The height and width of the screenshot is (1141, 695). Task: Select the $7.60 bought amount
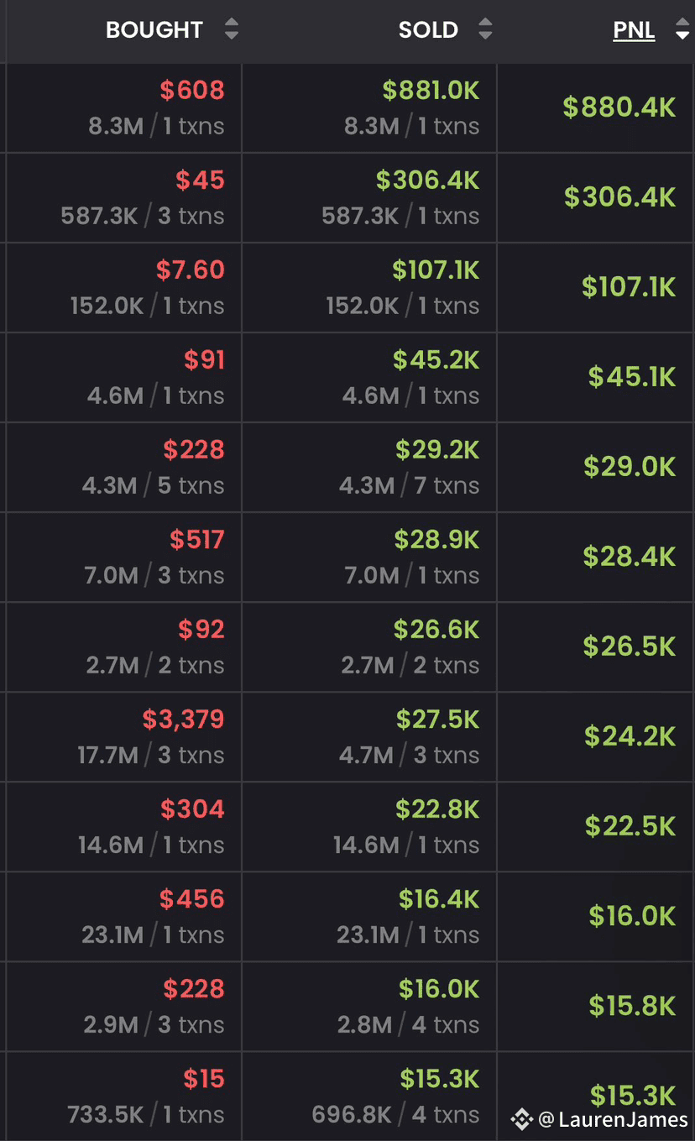tap(191, 270)
